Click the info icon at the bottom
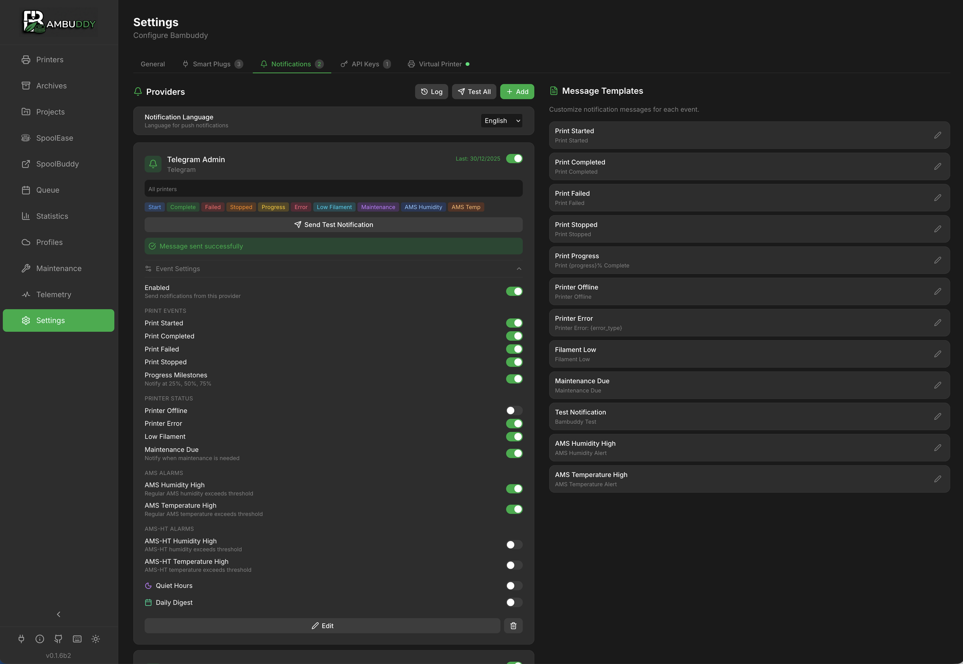963x664 pixels. click(x=40, y=639)
